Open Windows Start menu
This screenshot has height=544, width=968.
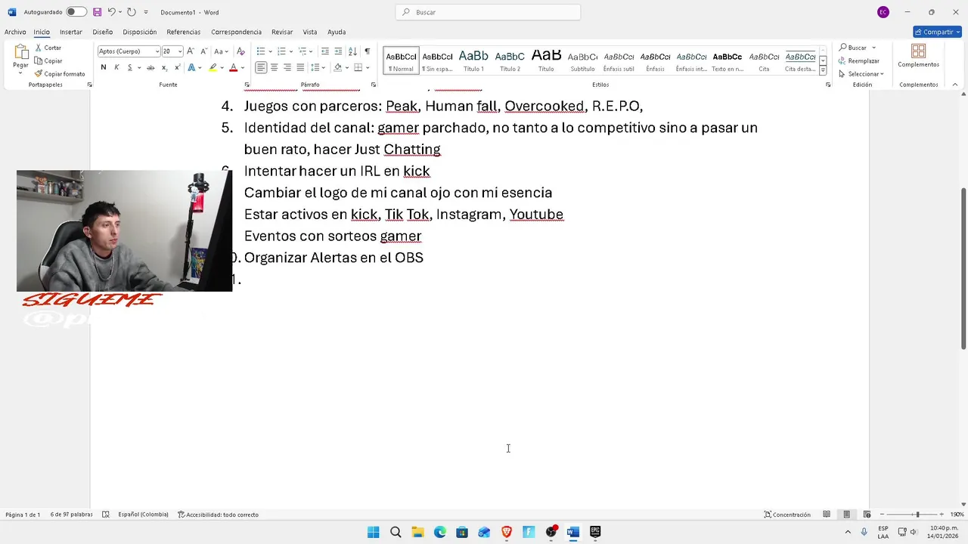tap(373, 532)
